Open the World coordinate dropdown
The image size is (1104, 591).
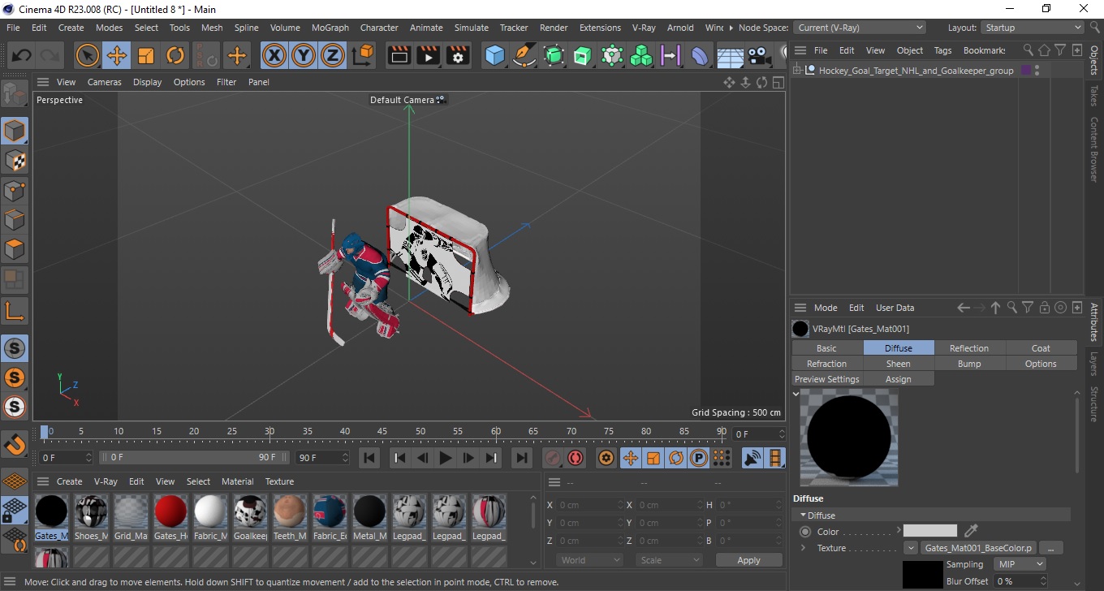tap(590, 560)
